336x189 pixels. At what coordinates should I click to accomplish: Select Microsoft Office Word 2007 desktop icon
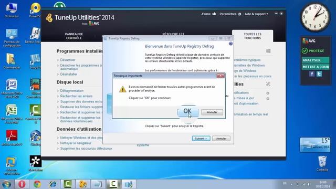pyautogui.click(x=12, y=89)
